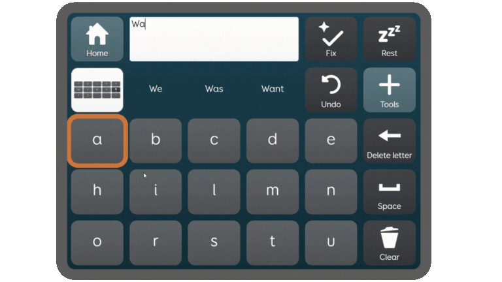Delete the last letter
This screenshot has height=282, width=502.
tap(390, 141)
